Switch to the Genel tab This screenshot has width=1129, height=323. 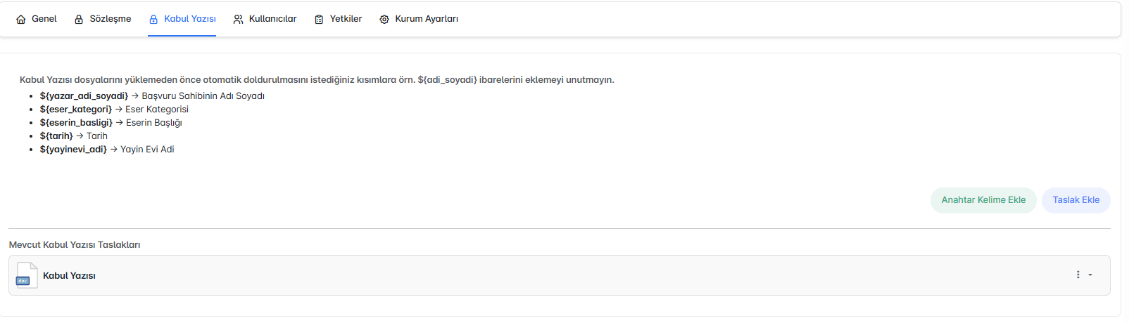[x=44, y=19]
